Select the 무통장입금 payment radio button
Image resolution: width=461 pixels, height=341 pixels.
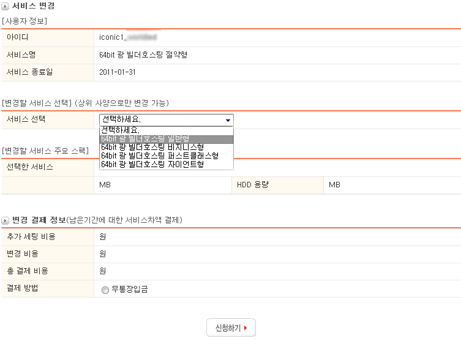pyautogui.click(x=105, y=290)
